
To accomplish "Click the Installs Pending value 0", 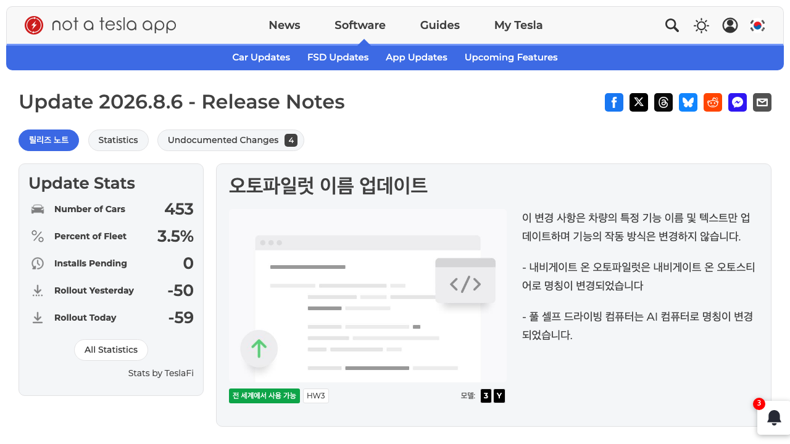I will pos(188,263).
